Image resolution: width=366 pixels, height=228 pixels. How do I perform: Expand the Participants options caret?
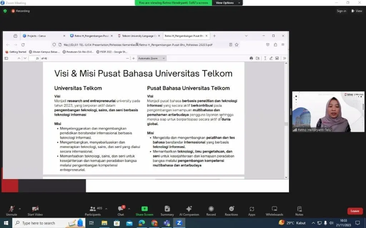[x=106, y=209]
